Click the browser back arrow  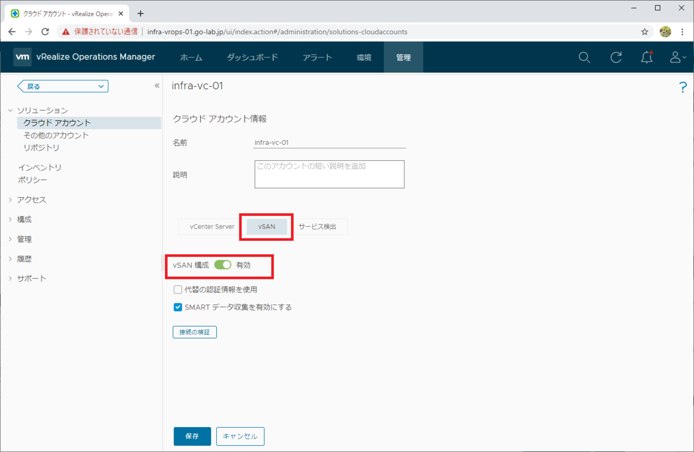12,32
